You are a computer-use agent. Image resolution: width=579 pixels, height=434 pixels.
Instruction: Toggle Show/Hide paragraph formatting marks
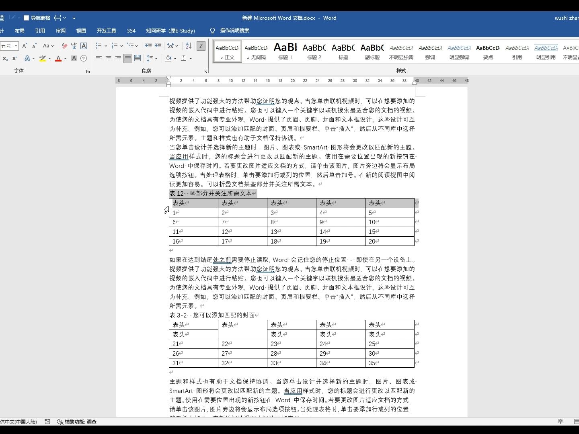(201, 46)
